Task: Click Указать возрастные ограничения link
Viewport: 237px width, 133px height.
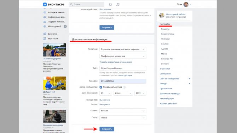Action: [x=116, y=62]
